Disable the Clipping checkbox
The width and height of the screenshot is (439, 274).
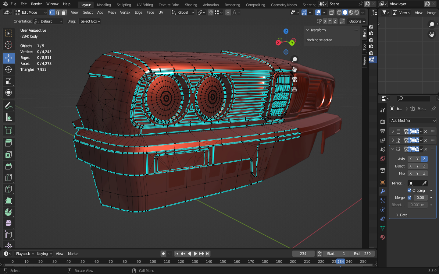409,190
